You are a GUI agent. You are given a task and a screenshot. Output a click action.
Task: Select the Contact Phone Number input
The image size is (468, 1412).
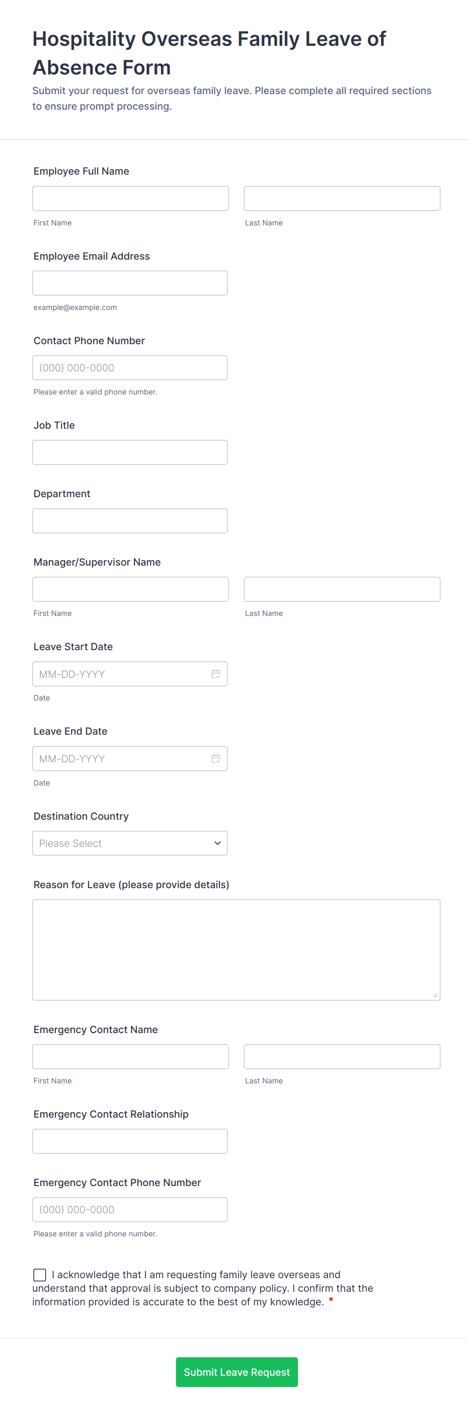130,367
